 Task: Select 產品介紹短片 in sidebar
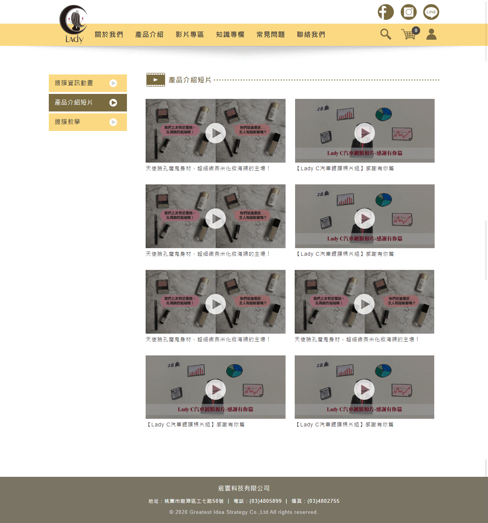[x=88, y=103]
